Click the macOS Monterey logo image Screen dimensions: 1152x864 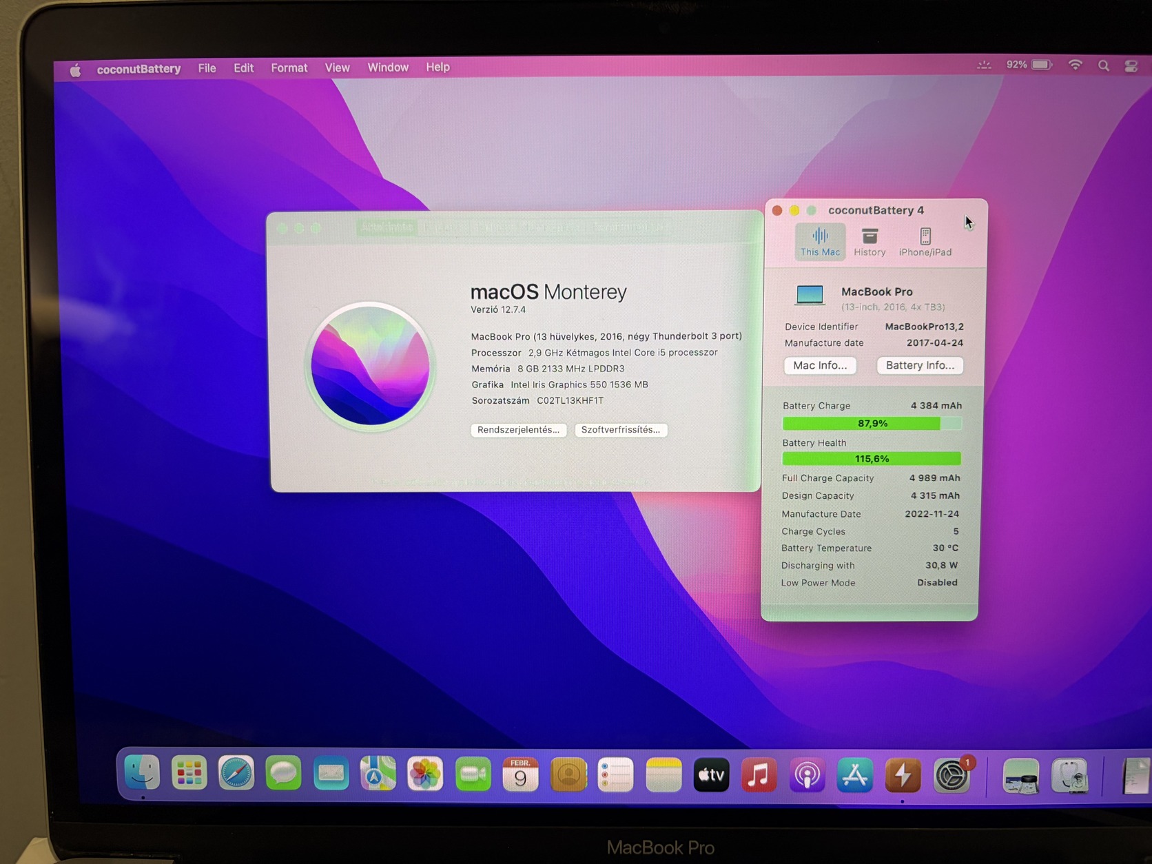coord(370,366)
